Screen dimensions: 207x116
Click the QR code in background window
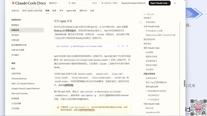[198, 107]
